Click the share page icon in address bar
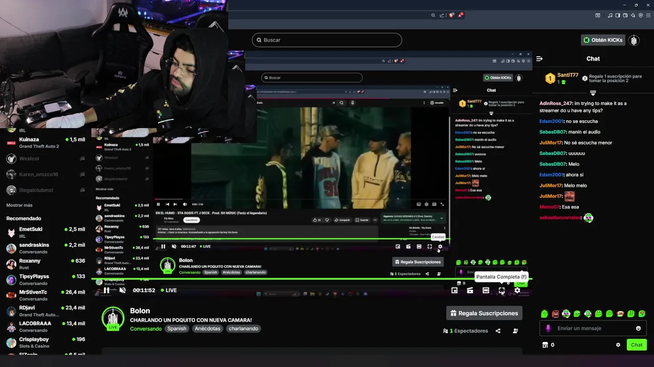Viewport: 654px width, 367px height. click(441, 15)
